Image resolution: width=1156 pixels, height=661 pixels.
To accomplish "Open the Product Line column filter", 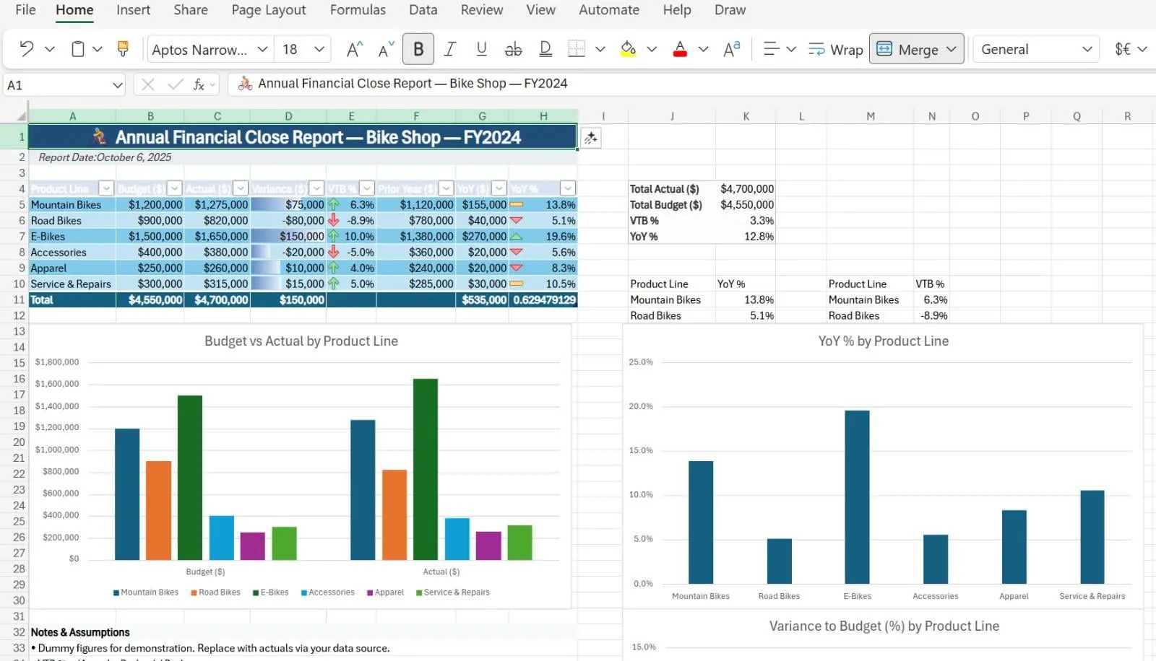I will pyautogui.click(x=106, y=188).
